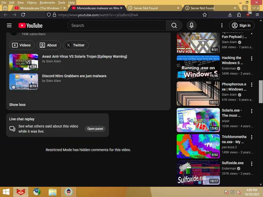Open File Explorer from taskbar

pos(52,192)
